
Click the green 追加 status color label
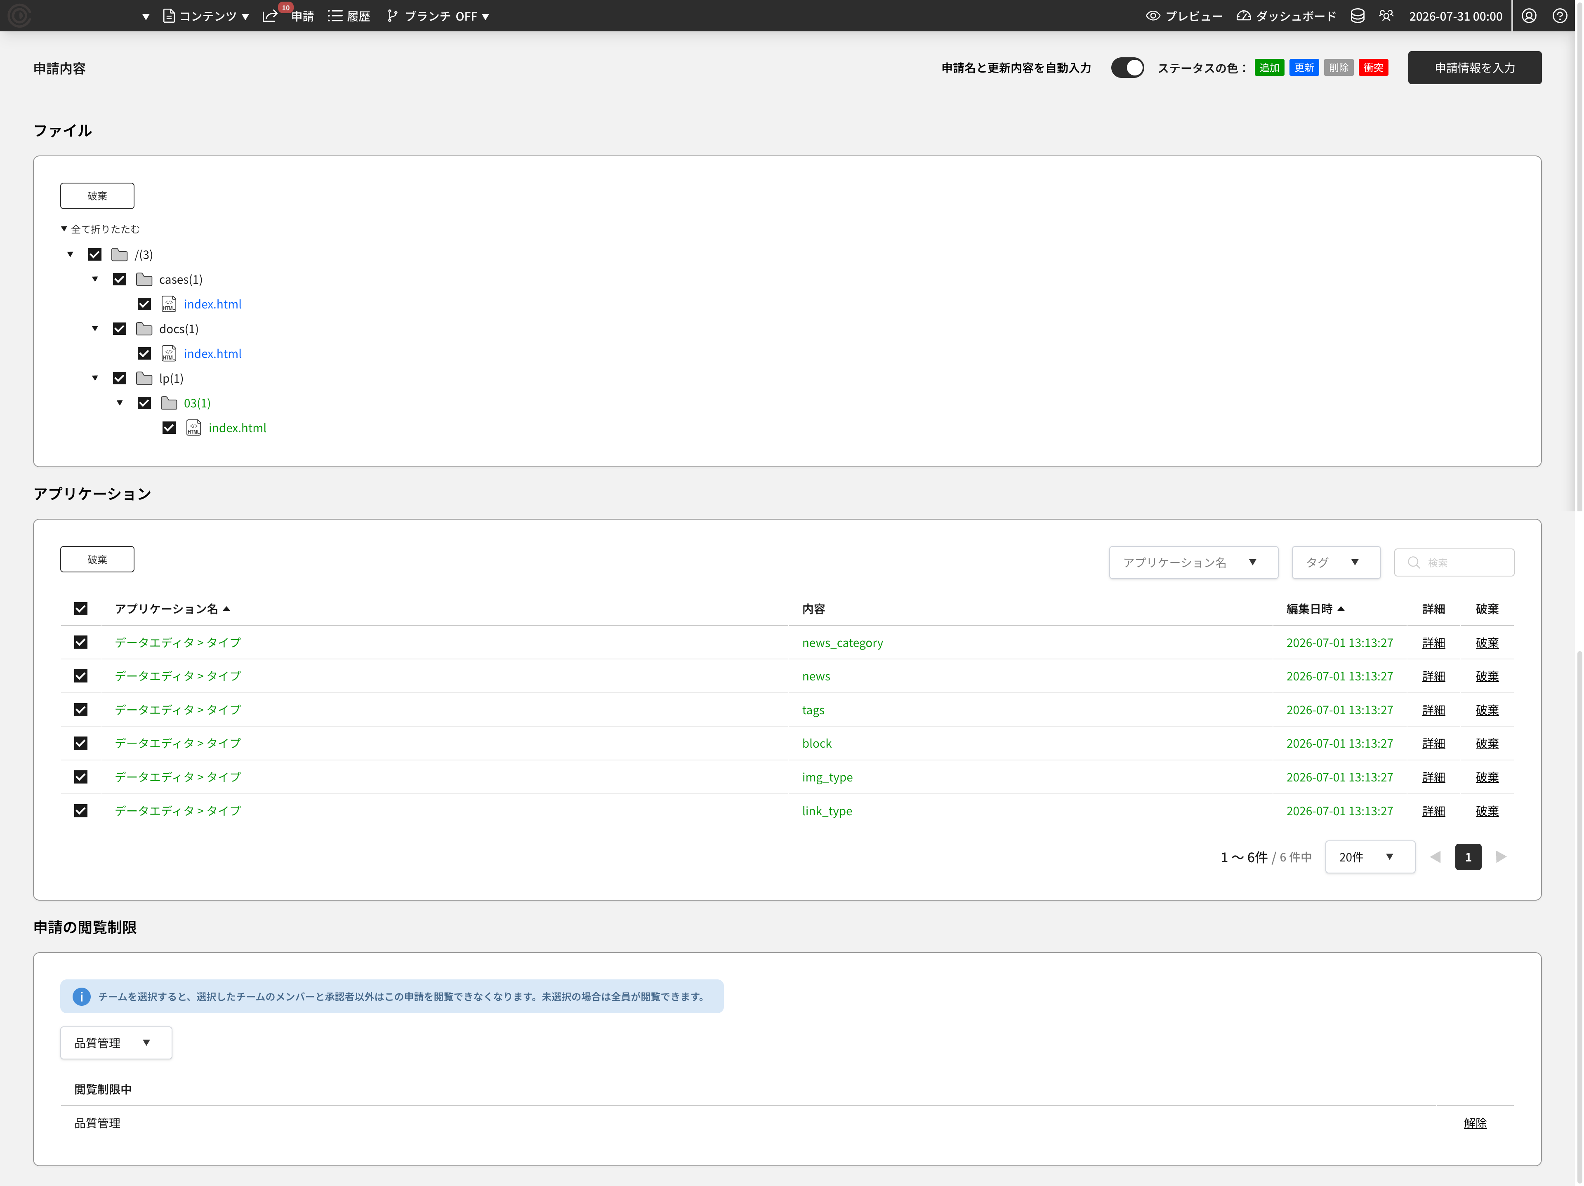[1269, 68]
